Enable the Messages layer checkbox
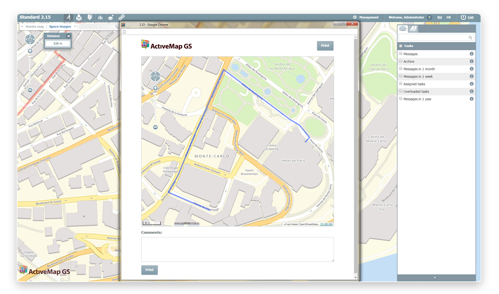Viewport: 499px width, 294px height. pyautogui.click(x=401, y=54)
